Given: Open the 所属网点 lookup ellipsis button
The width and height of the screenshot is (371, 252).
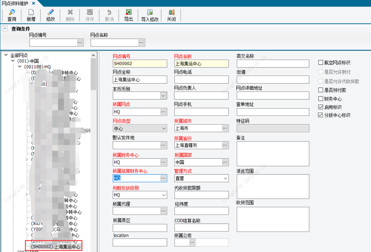Looking at the screenshot, I should 163,112.
